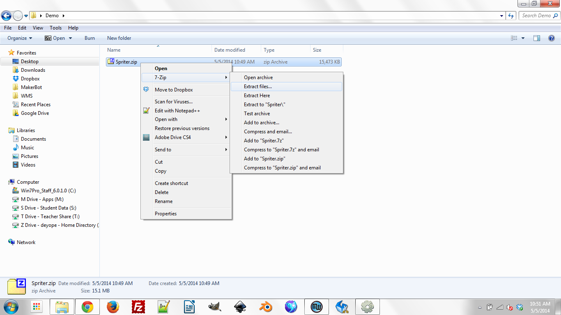This screenshot has width=561, height=315.
Task: Open MakerBot app from taskbar
Action: coord(316,307)
